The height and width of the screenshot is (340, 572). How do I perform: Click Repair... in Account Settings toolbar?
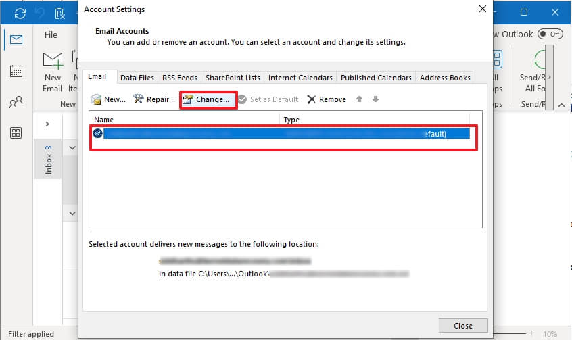click(x=154, y=99)
